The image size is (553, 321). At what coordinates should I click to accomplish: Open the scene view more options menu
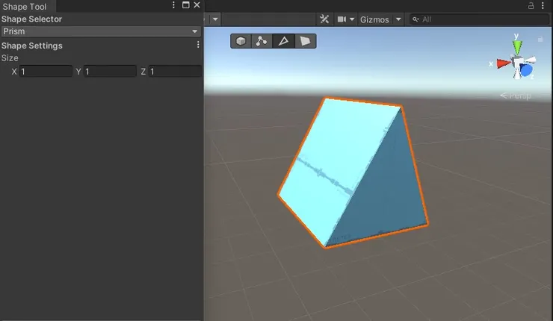pos(543,5)
